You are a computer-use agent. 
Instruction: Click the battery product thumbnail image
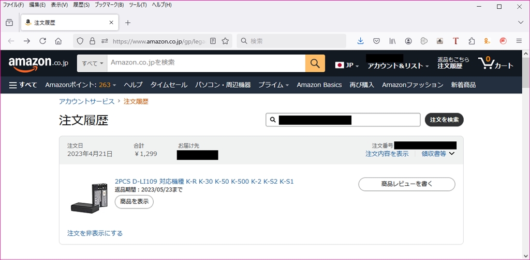click(90, 198)
